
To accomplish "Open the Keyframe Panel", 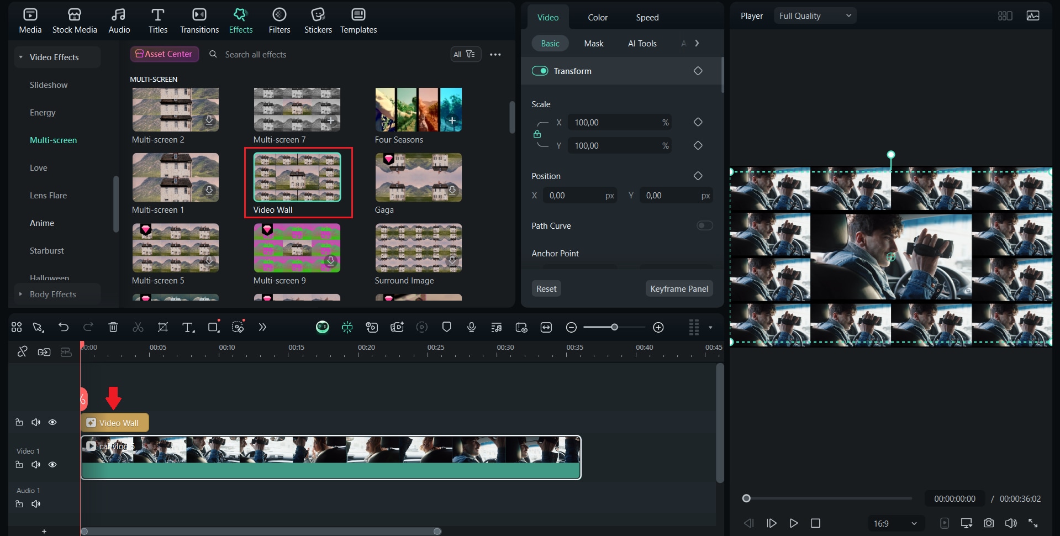I will pyautogui.click(x=679, y=288).
